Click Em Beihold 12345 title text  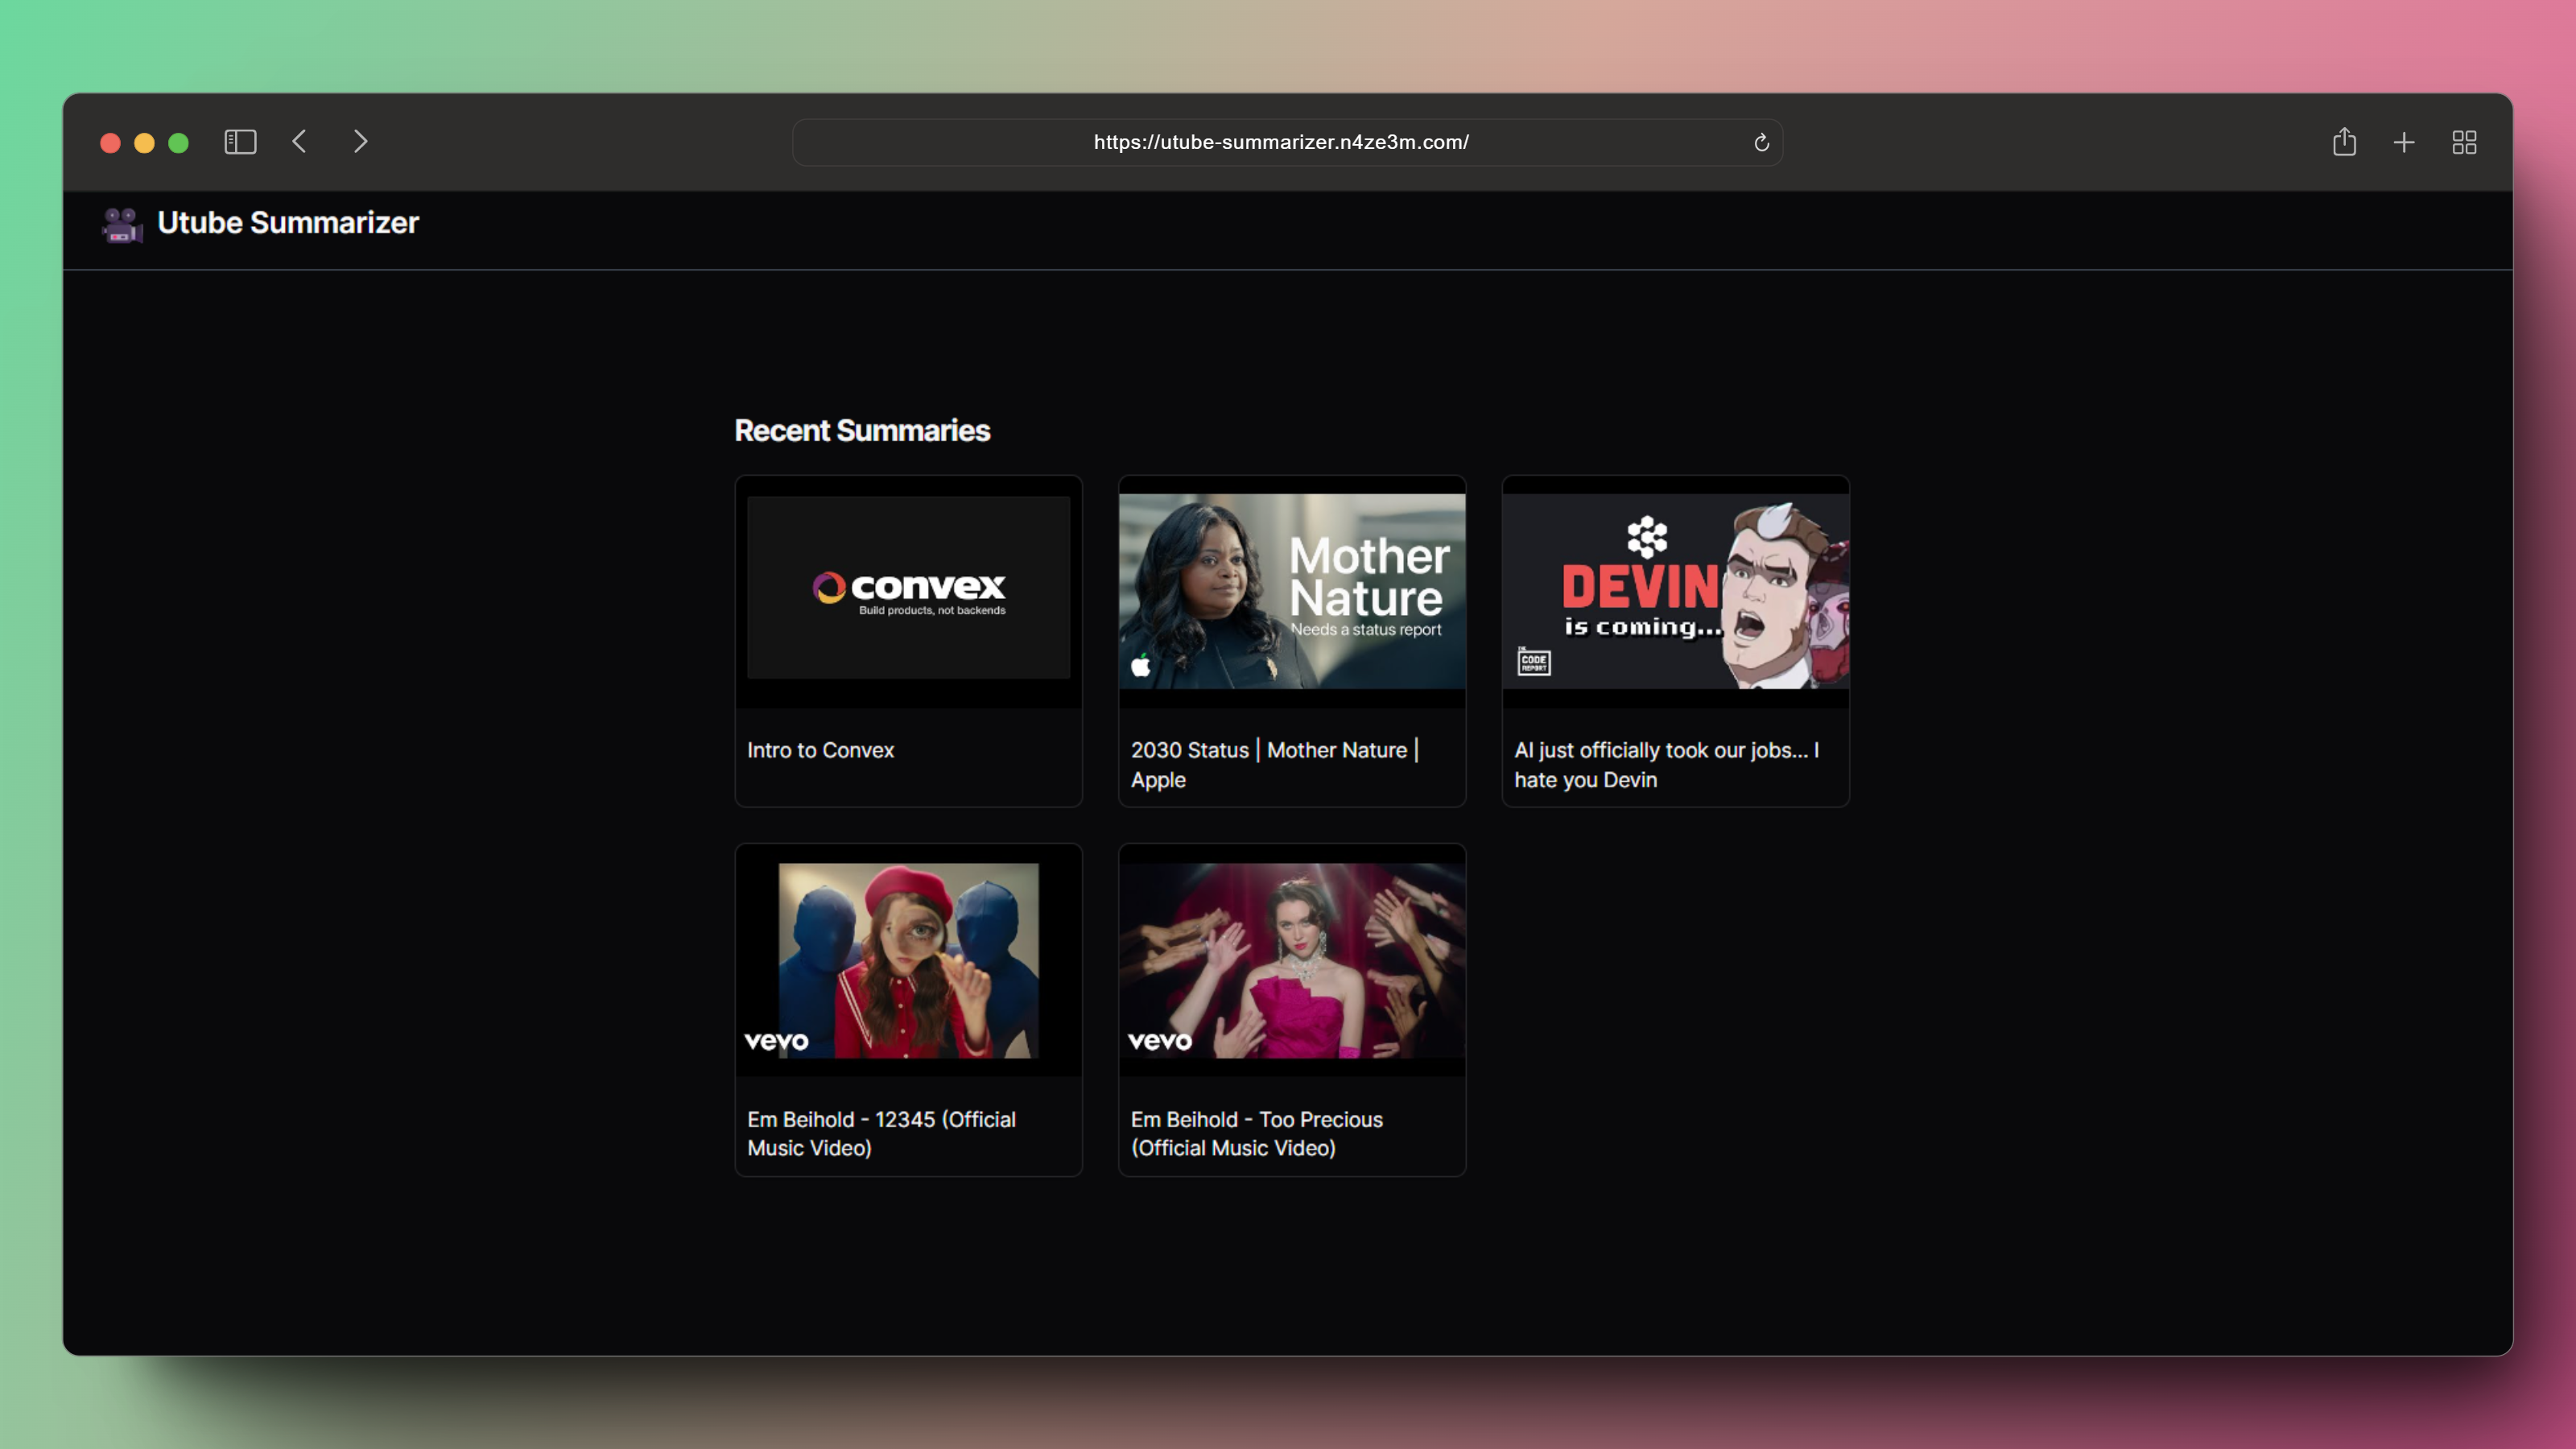[881, 1133]
